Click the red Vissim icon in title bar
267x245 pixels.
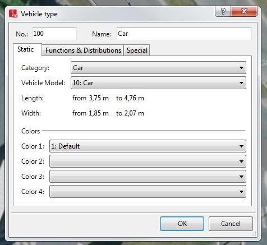(x=13, y=14)
